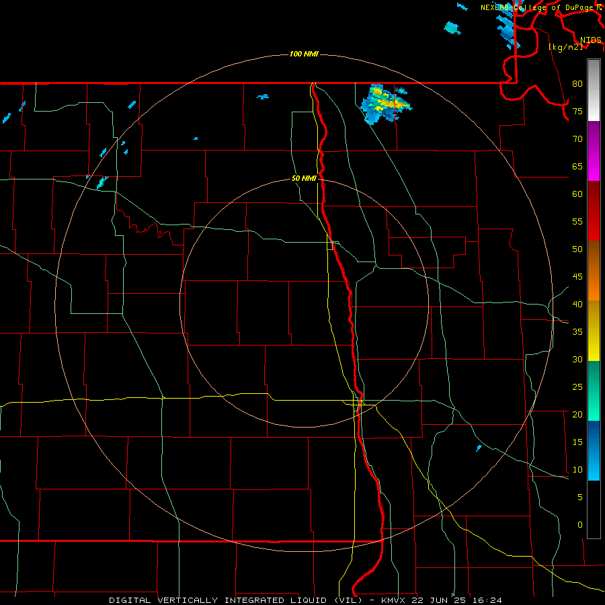Image resolution: width=605 pixels, height=605 pixels.
Task: Click the "50 NMI" range ring label
Action: coord(304,178)
